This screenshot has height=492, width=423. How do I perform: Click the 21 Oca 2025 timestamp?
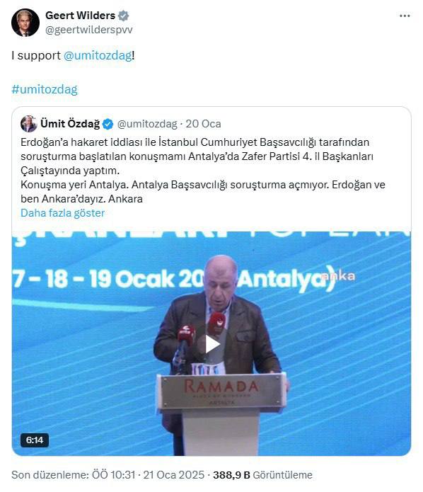click(x=174, y=475)
